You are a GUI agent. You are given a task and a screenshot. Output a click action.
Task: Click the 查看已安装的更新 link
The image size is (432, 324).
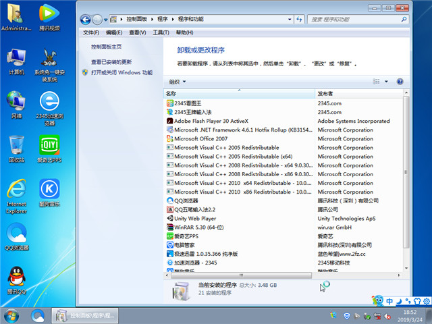tap(111, 61)
